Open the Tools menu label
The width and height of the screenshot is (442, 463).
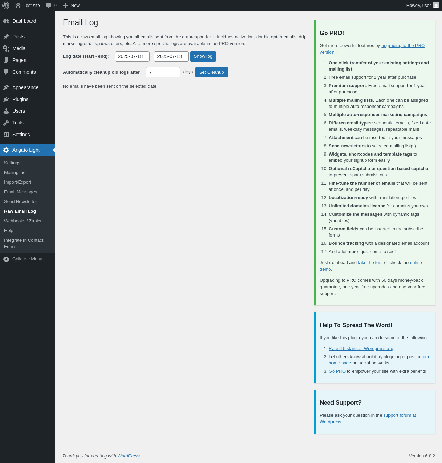pos(18,123)
